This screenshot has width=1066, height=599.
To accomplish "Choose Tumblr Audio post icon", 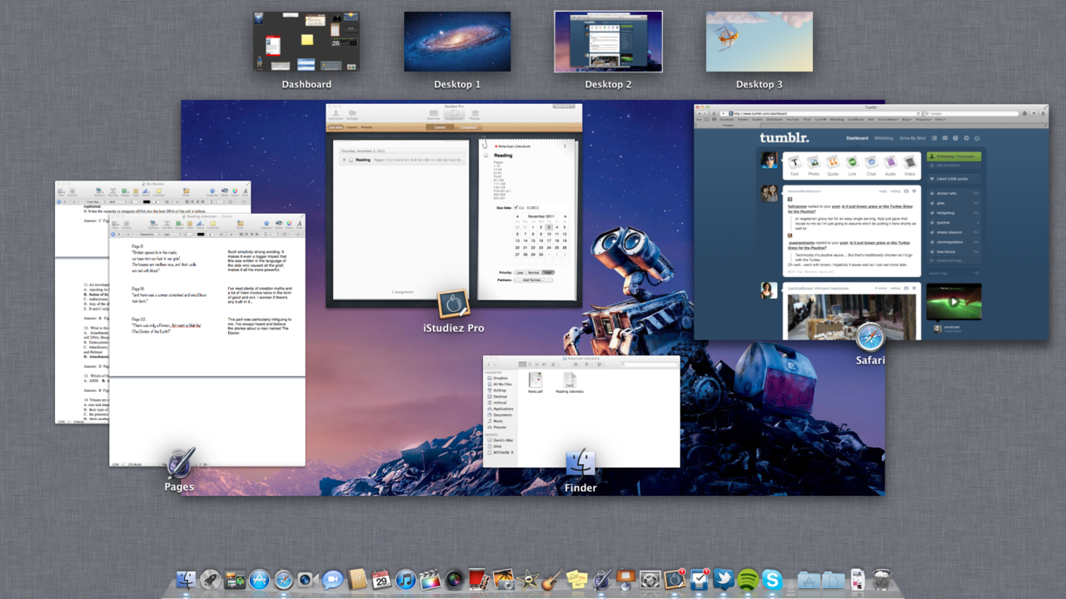I will coord(890,166).
